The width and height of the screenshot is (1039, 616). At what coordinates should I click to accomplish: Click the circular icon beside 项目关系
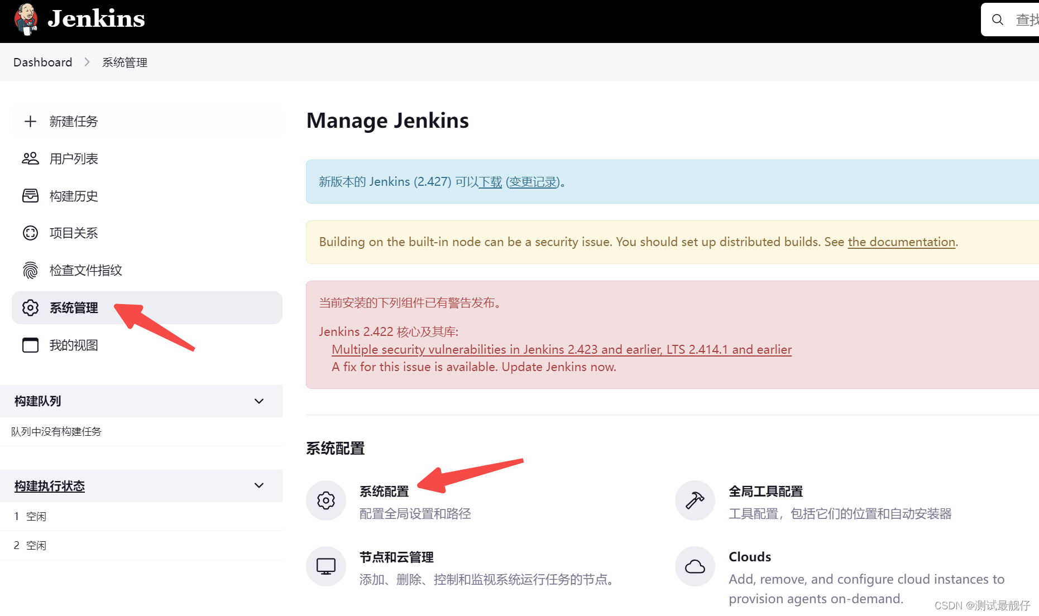tap(30, 233)
